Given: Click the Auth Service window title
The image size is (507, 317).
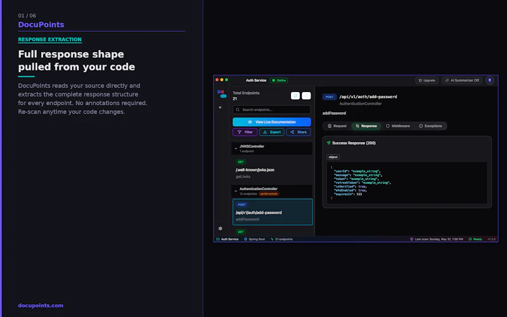Looking at the screenshot, I should 256,81.
